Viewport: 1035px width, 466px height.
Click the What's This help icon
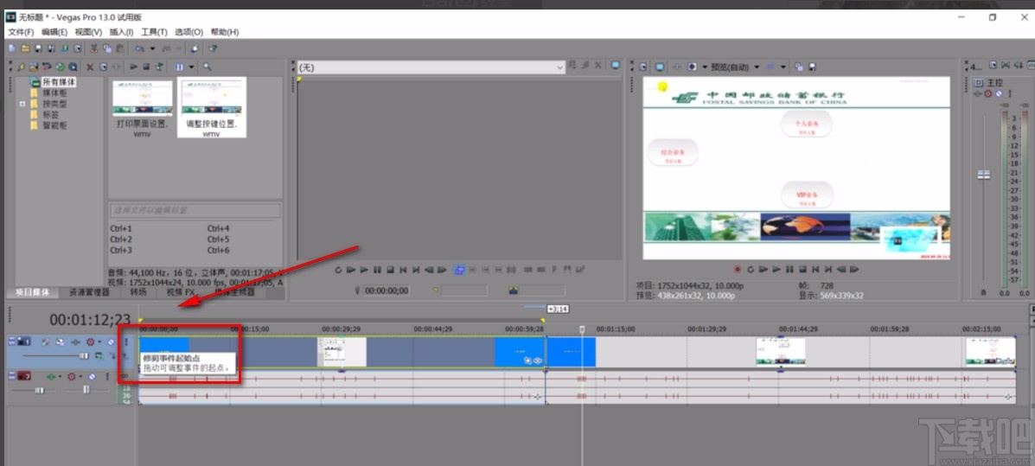212,48
